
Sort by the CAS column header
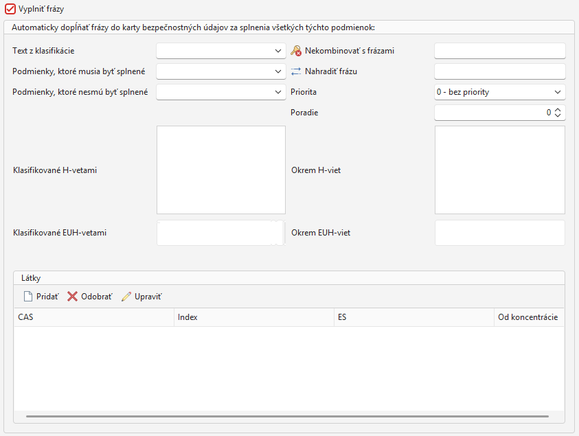coord(94,317)
